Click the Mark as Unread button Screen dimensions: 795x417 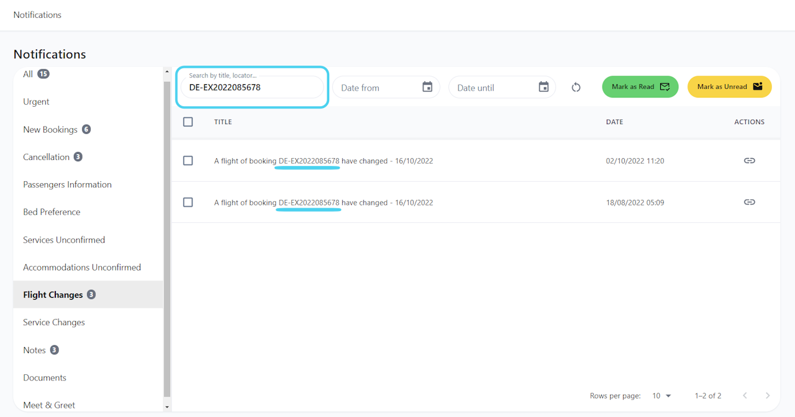tap(730, 87)
